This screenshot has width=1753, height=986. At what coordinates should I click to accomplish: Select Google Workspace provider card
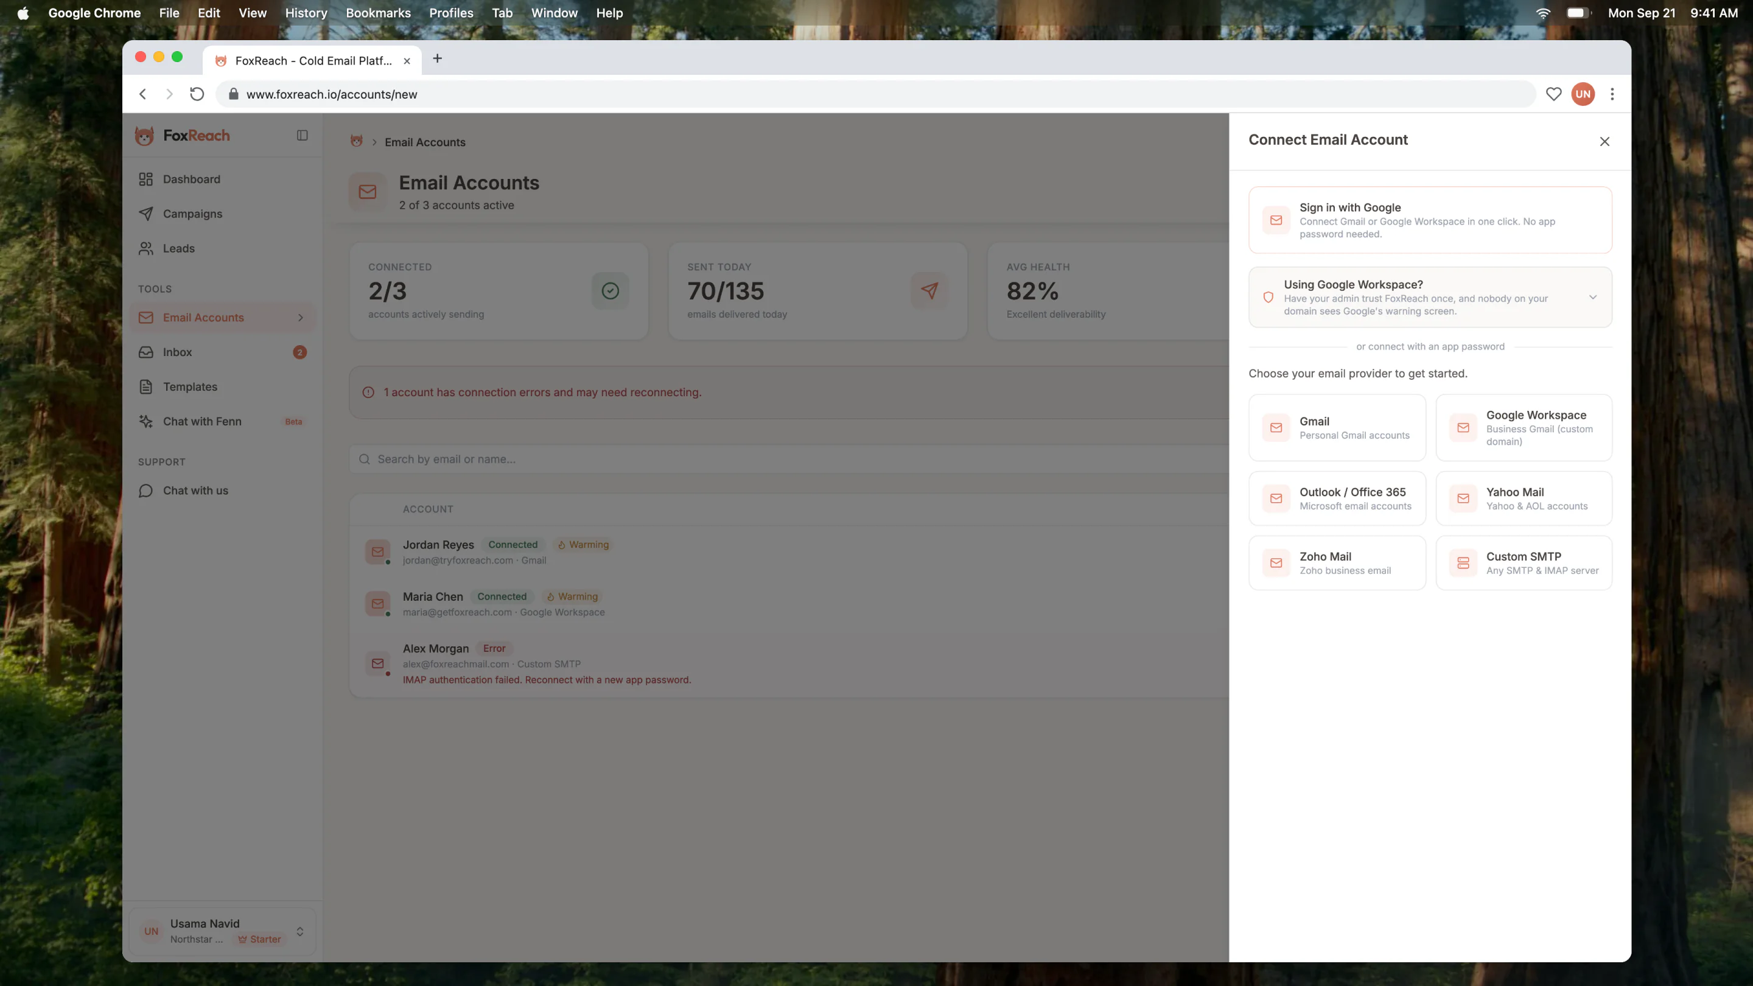click(1524, 428)
